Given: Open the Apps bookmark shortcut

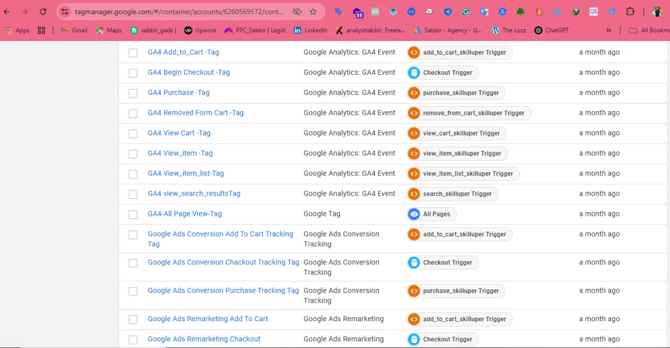Looking at the screenshot, I should coord(17,30).
